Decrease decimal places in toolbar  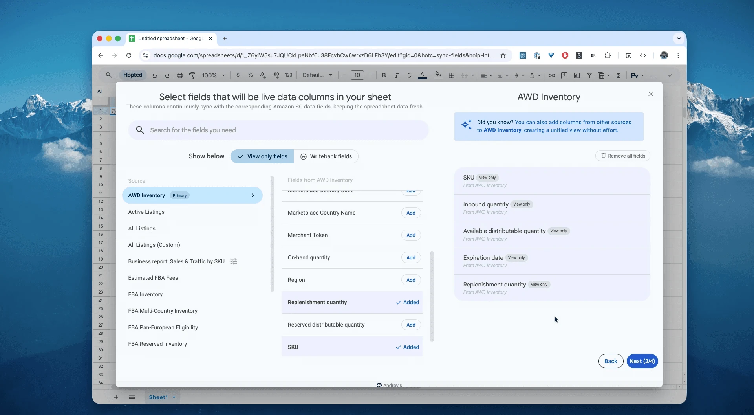tap(263, 75)
